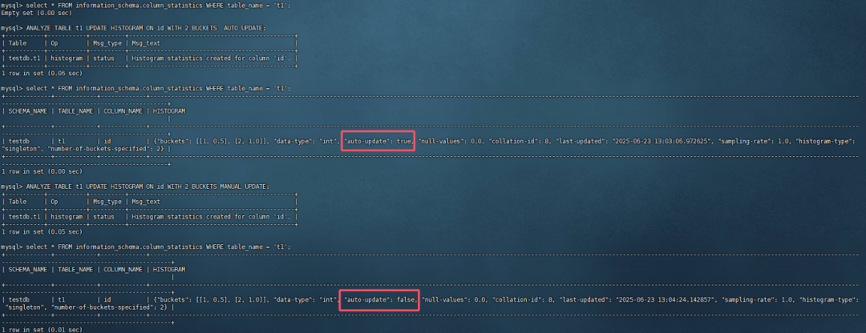The image size is (866, 333).
Task: Click "collation-id": 8 beside the 13:03:06 timestamp
Action: click(519, 141)
